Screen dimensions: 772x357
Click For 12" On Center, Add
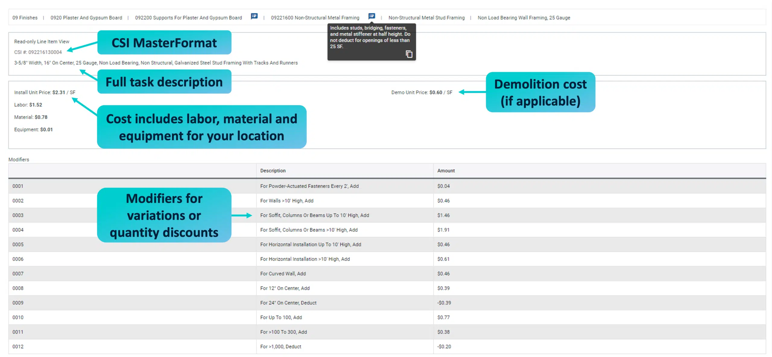point(285,288)
